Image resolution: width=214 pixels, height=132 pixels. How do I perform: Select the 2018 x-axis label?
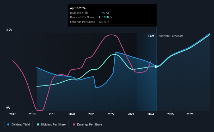click(x=32, y=114)
